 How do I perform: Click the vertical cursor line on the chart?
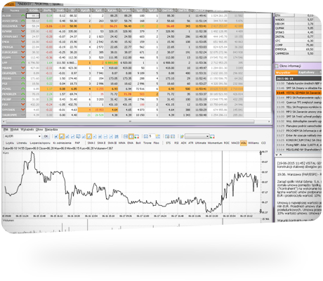coord(222,181)
